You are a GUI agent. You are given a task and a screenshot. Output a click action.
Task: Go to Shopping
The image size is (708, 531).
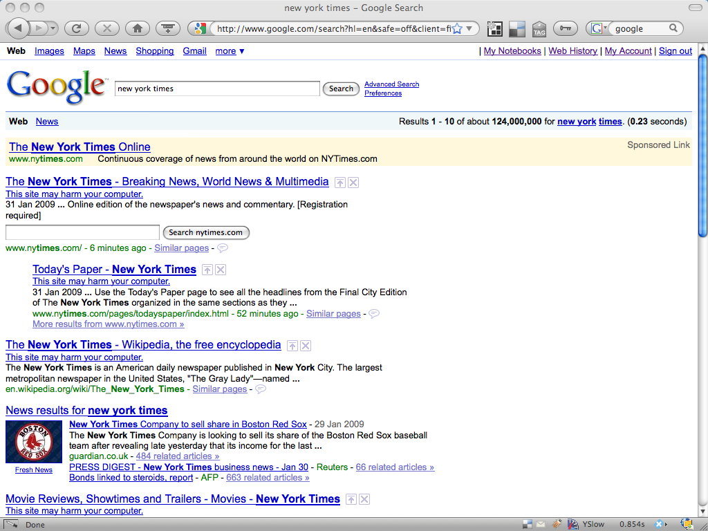(154, 51)
